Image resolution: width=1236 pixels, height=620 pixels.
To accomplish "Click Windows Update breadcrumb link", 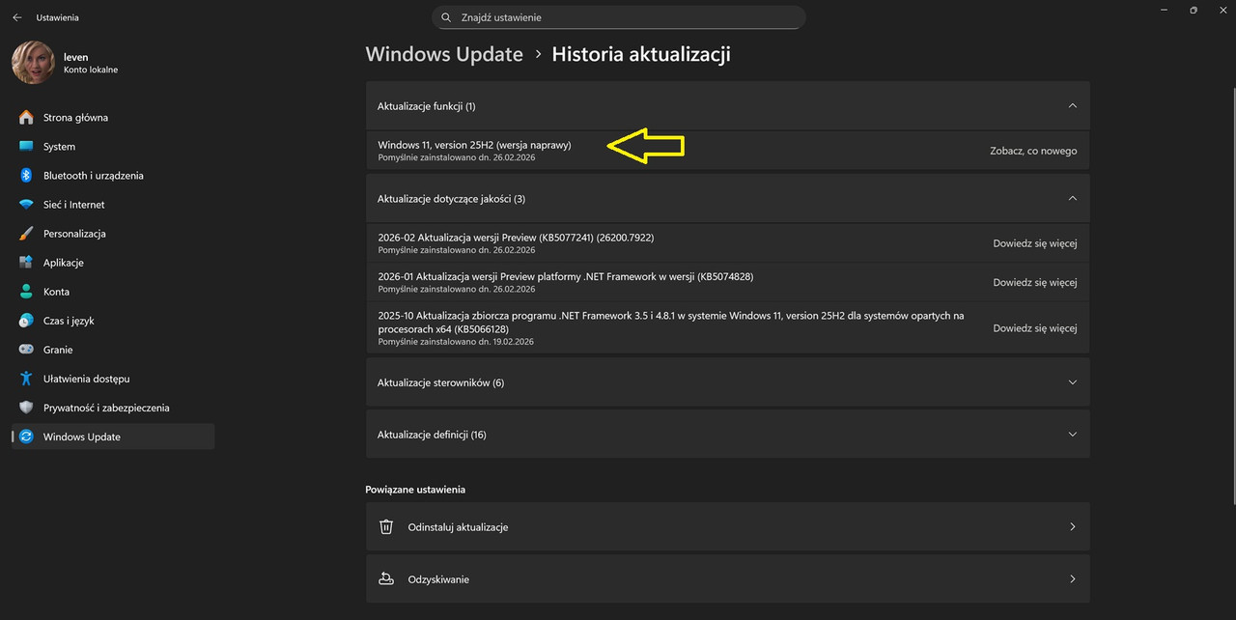I will pos(444,54).
